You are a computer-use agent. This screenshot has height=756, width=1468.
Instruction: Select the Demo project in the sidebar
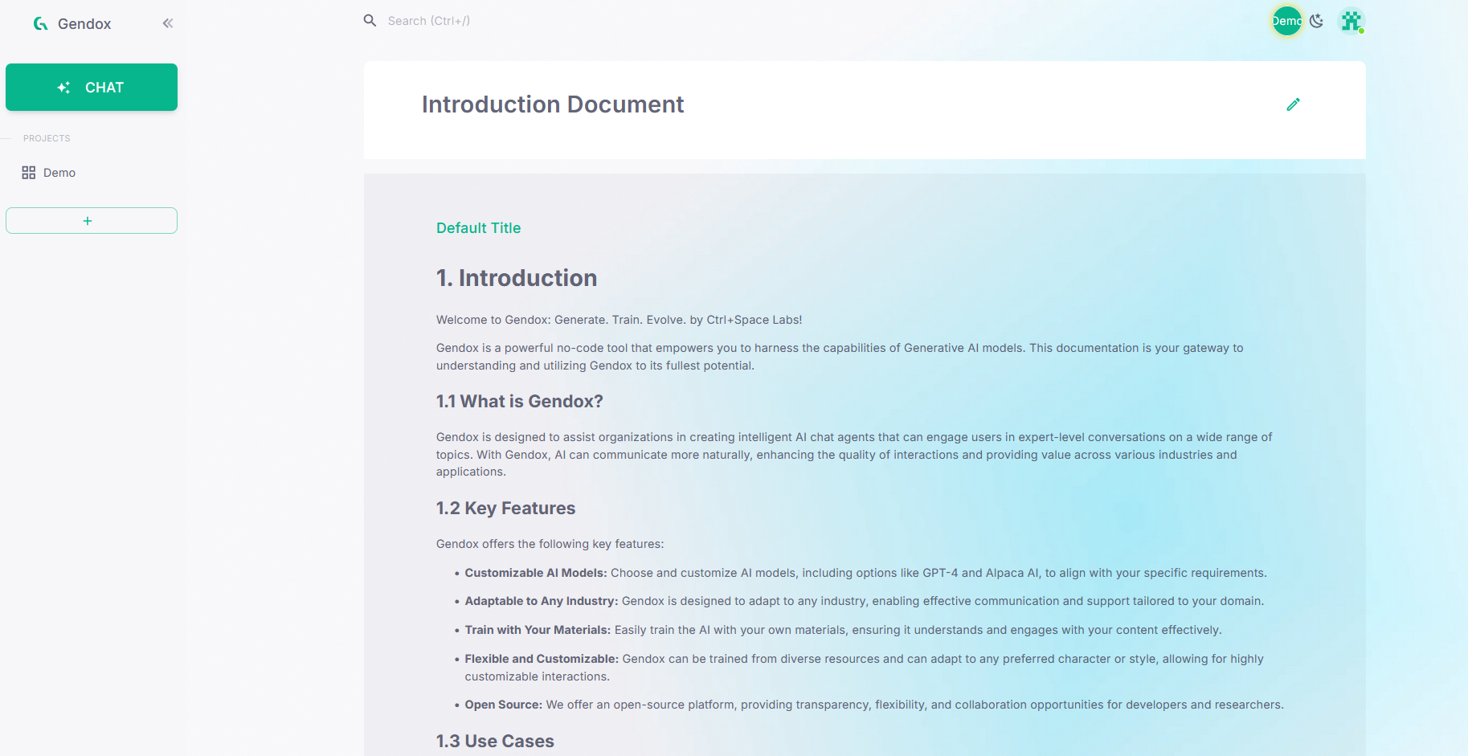[x=59, y=172]
